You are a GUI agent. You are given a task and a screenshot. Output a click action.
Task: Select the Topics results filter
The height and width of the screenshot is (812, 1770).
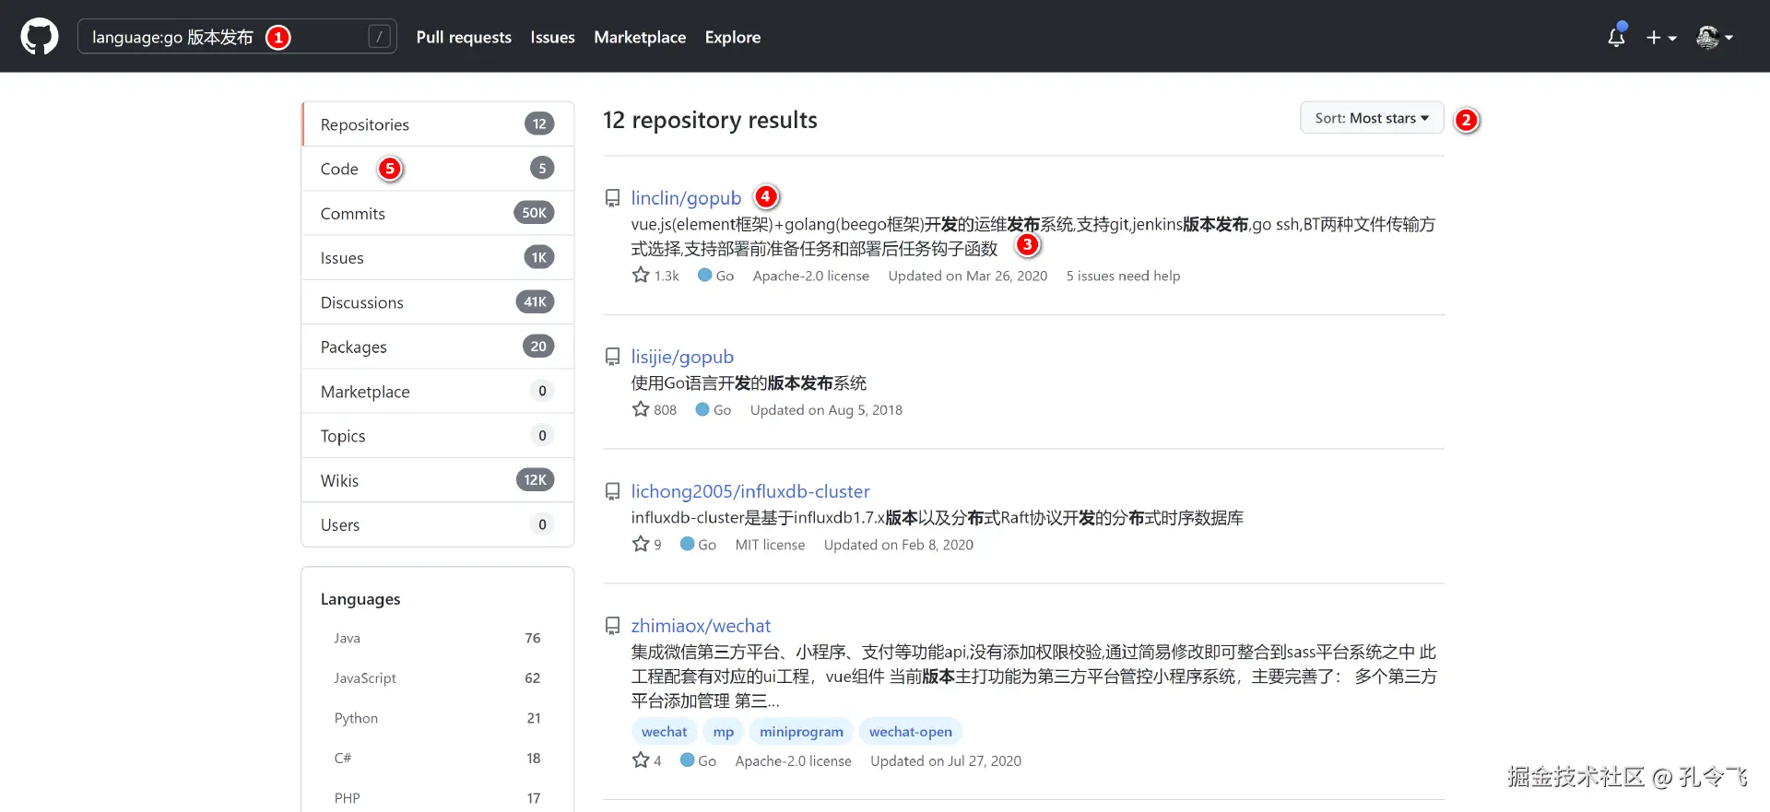[x=438, y=435]
